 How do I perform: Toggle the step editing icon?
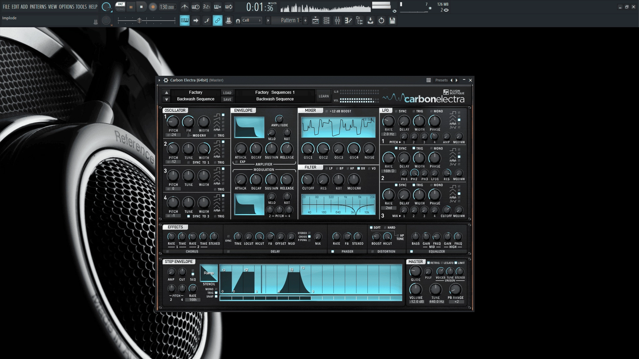[207, 21]
